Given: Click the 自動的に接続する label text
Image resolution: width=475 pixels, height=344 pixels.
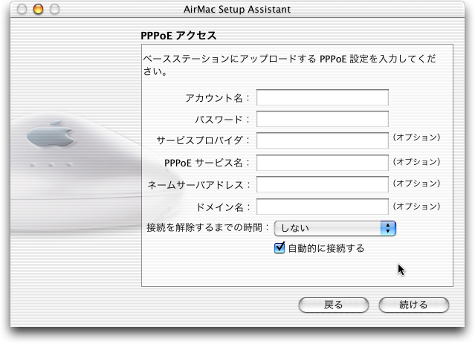Looking at the screenshot, I should (x=326, y=248).
